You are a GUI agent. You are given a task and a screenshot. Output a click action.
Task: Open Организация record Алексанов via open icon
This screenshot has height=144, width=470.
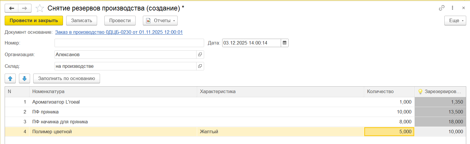(200, 55)
